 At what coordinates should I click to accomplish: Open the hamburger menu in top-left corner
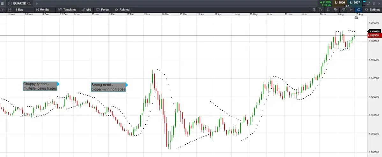point(3,3)
